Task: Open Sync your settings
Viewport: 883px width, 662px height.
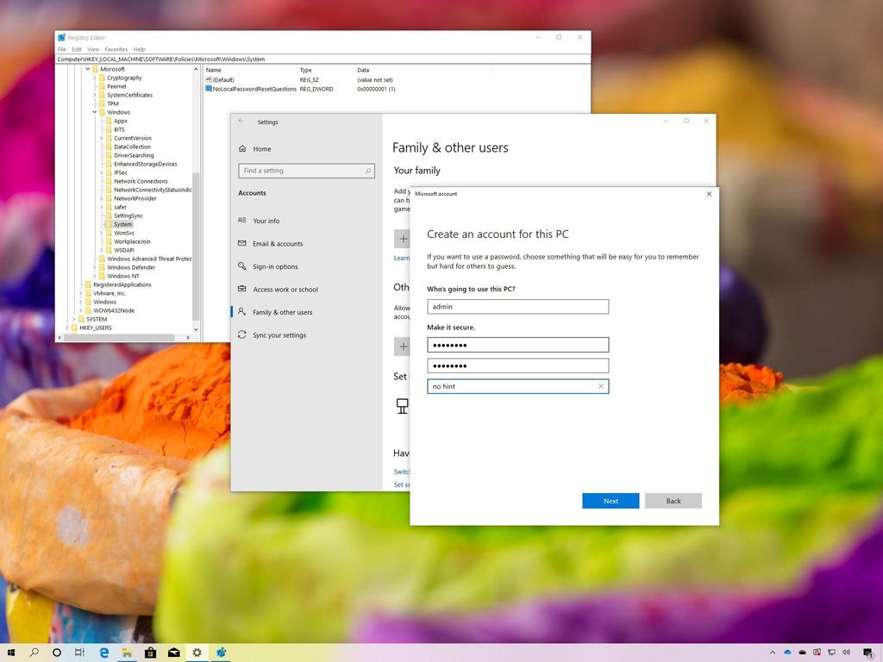Action: tap(279, 334)
